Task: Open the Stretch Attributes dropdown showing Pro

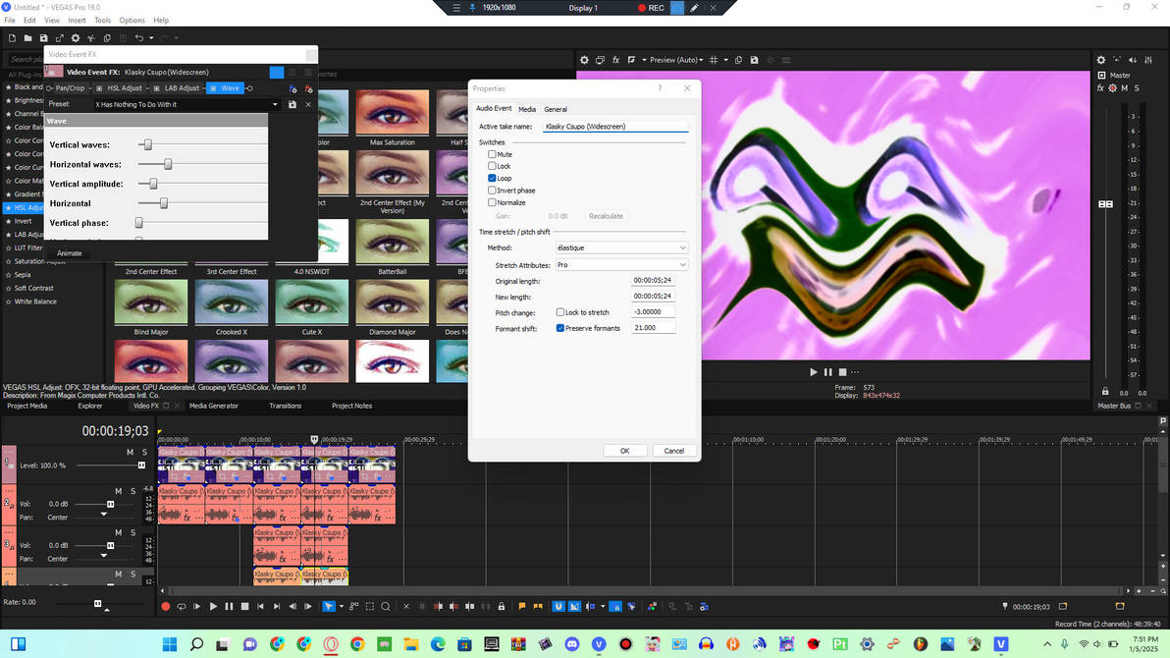Action: [x=621, y=264]
